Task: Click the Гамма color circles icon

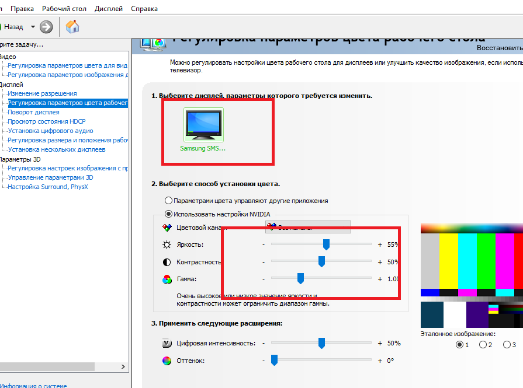Action: (x=167, y=279)
